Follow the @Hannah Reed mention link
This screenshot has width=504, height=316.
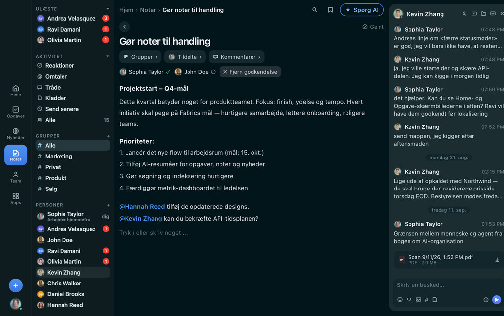(x=142, y=206)
